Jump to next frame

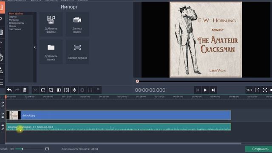click(213, 90)
